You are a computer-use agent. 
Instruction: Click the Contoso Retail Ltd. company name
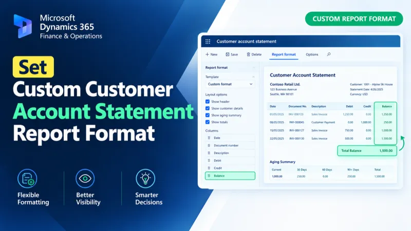[x=285, y=84]
